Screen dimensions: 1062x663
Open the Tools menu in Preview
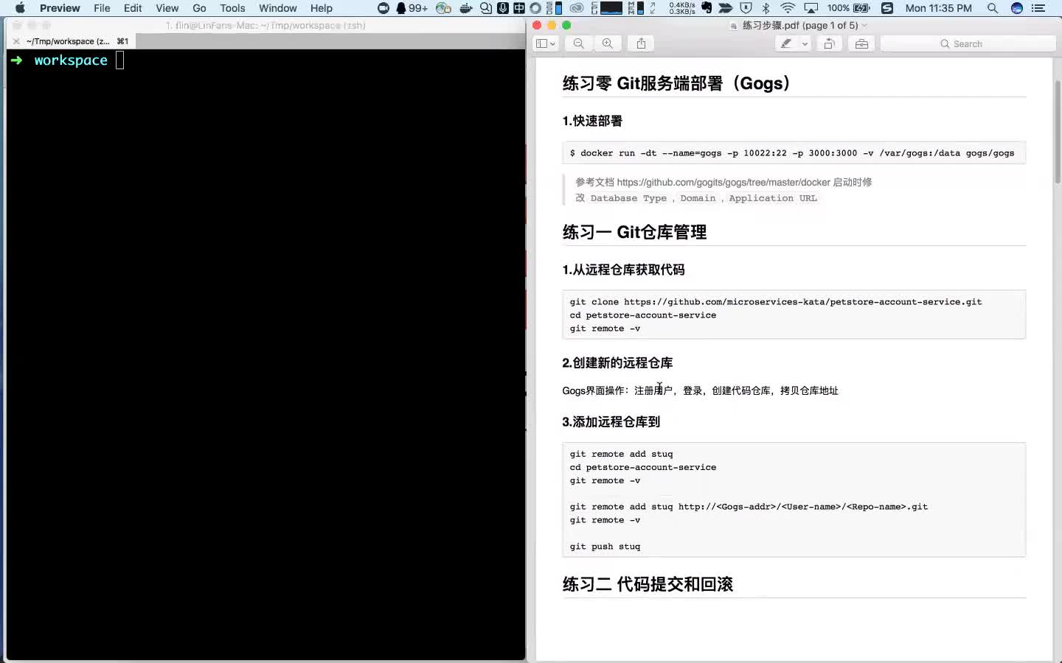click(232, 8)
